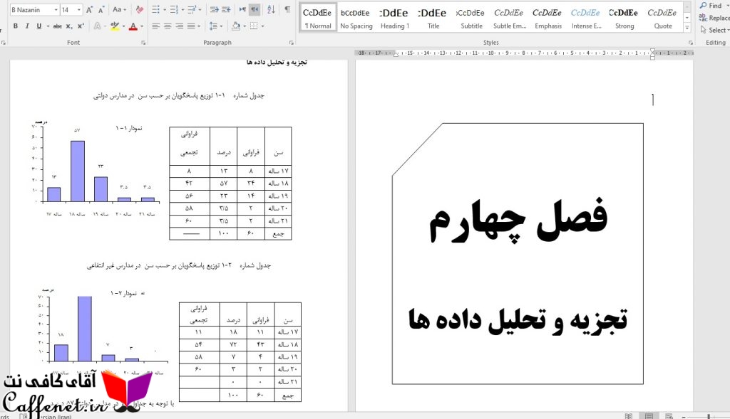Expand font color dropdown arrow

[142, 26]
